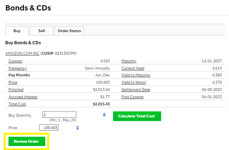Click the Min. 1 - Max. 29 hint
The height and width of the screenshot is (150, 229).
(63, 120)
